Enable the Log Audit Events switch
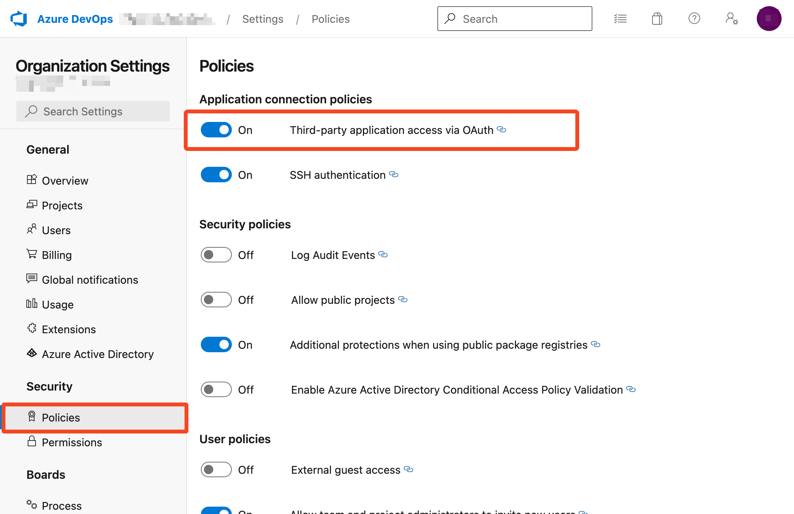This screenshot has height=514, width=794. tap(216, 255)
